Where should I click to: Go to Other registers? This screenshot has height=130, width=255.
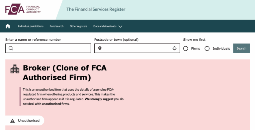point(78,26)
